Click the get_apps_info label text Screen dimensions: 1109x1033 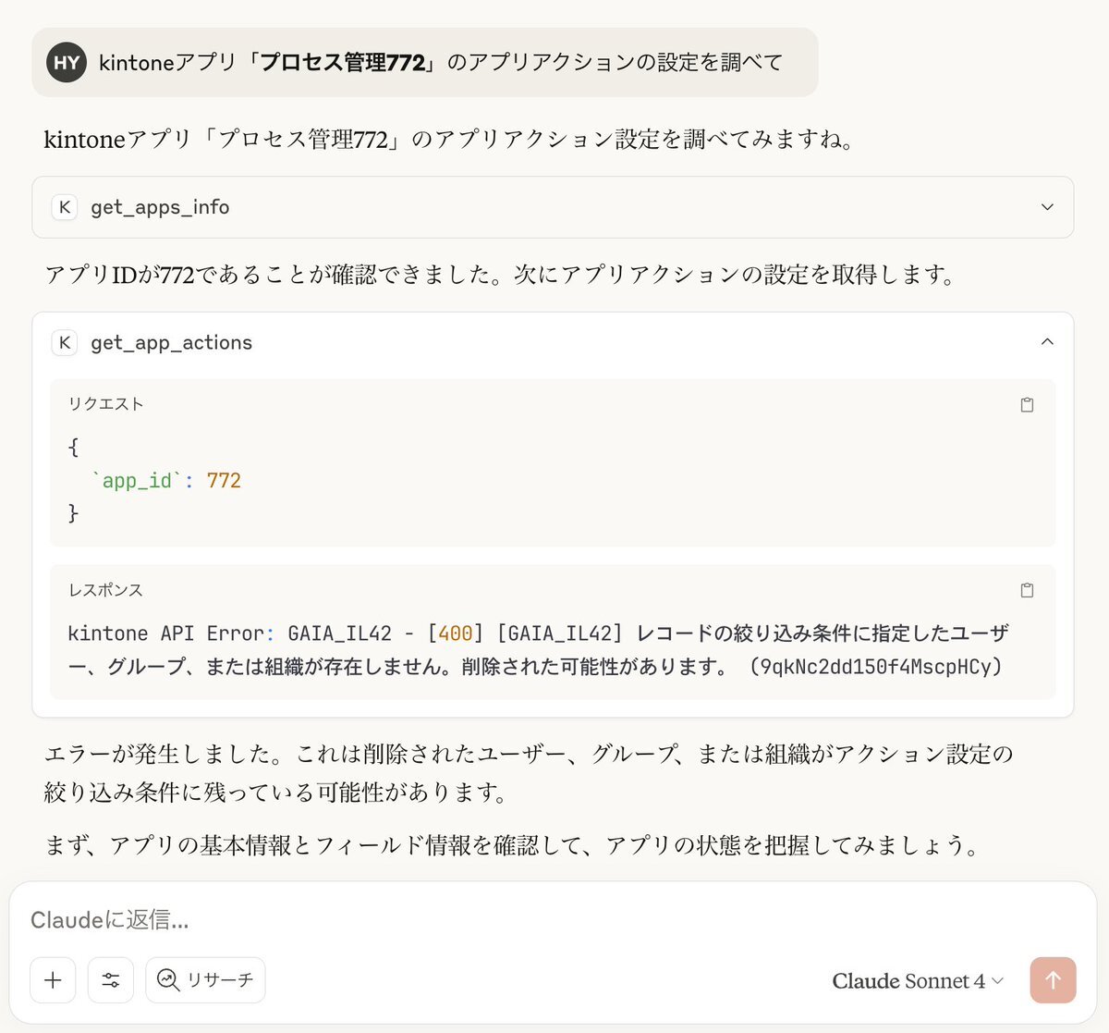pyautogui.click(x=160, y=207)
